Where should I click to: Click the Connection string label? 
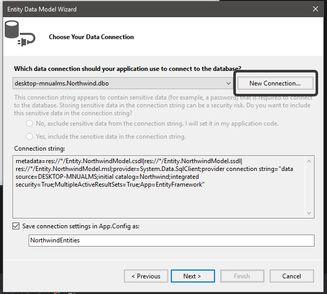tap(40, 149)
